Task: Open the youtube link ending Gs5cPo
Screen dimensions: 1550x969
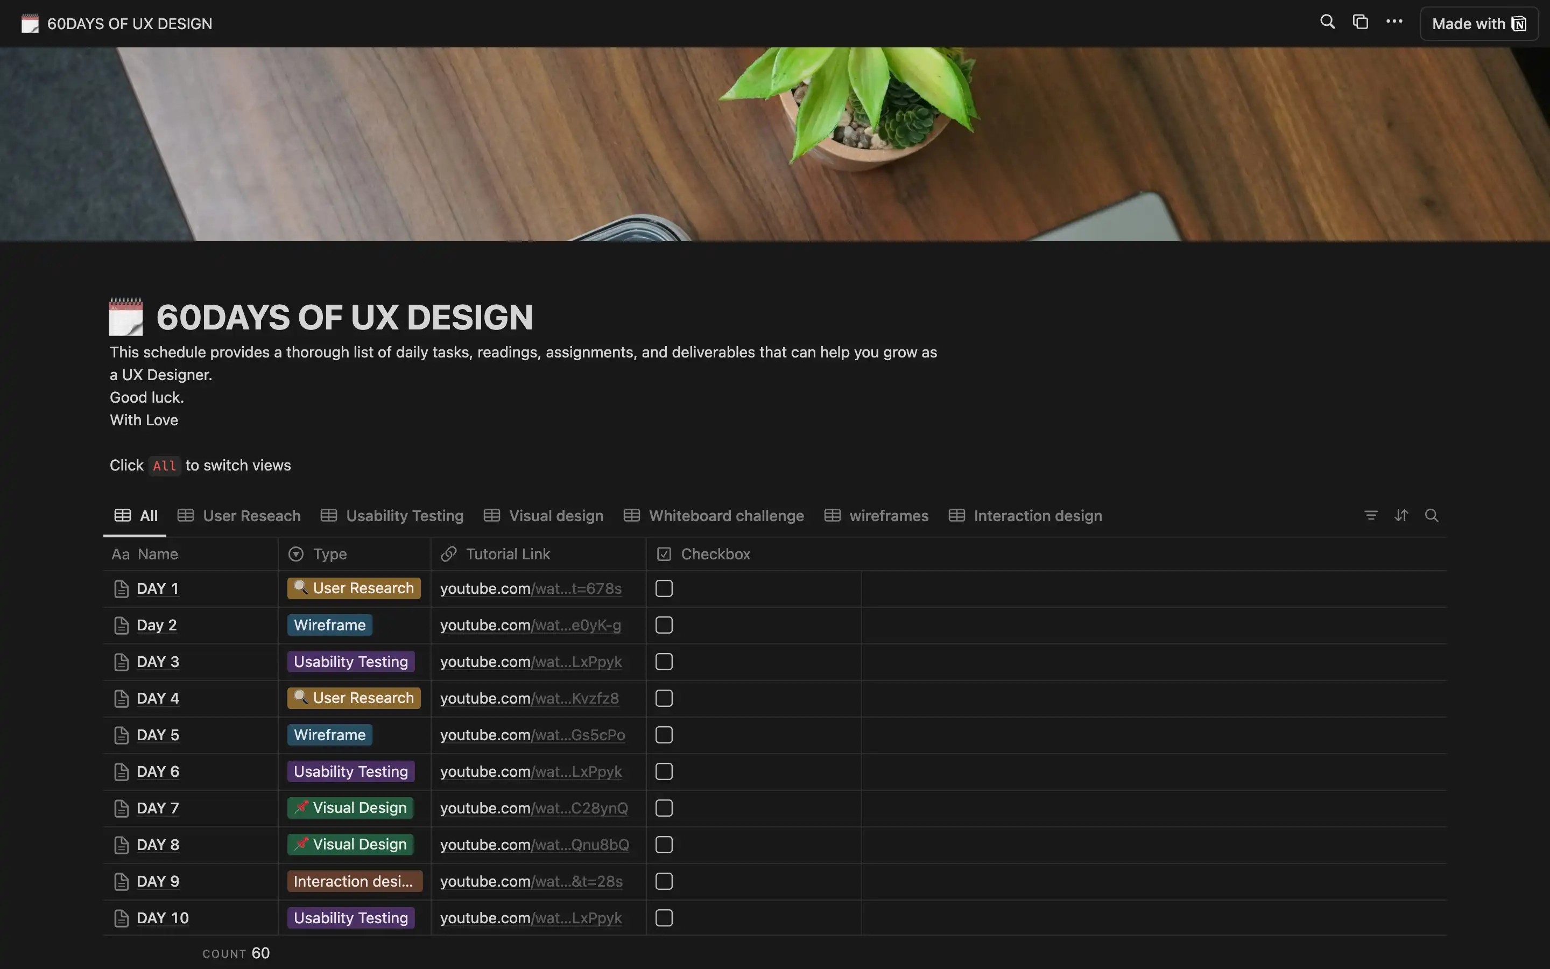Action: (533, 734)
